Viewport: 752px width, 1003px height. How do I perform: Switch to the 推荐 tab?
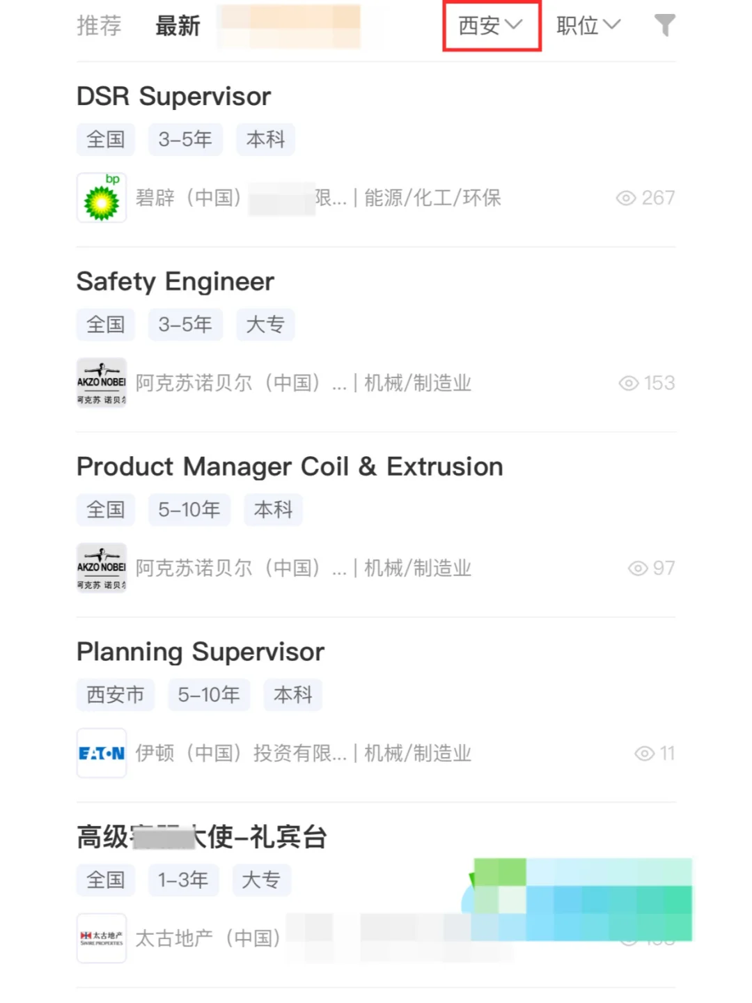click(x=99, y=26)
